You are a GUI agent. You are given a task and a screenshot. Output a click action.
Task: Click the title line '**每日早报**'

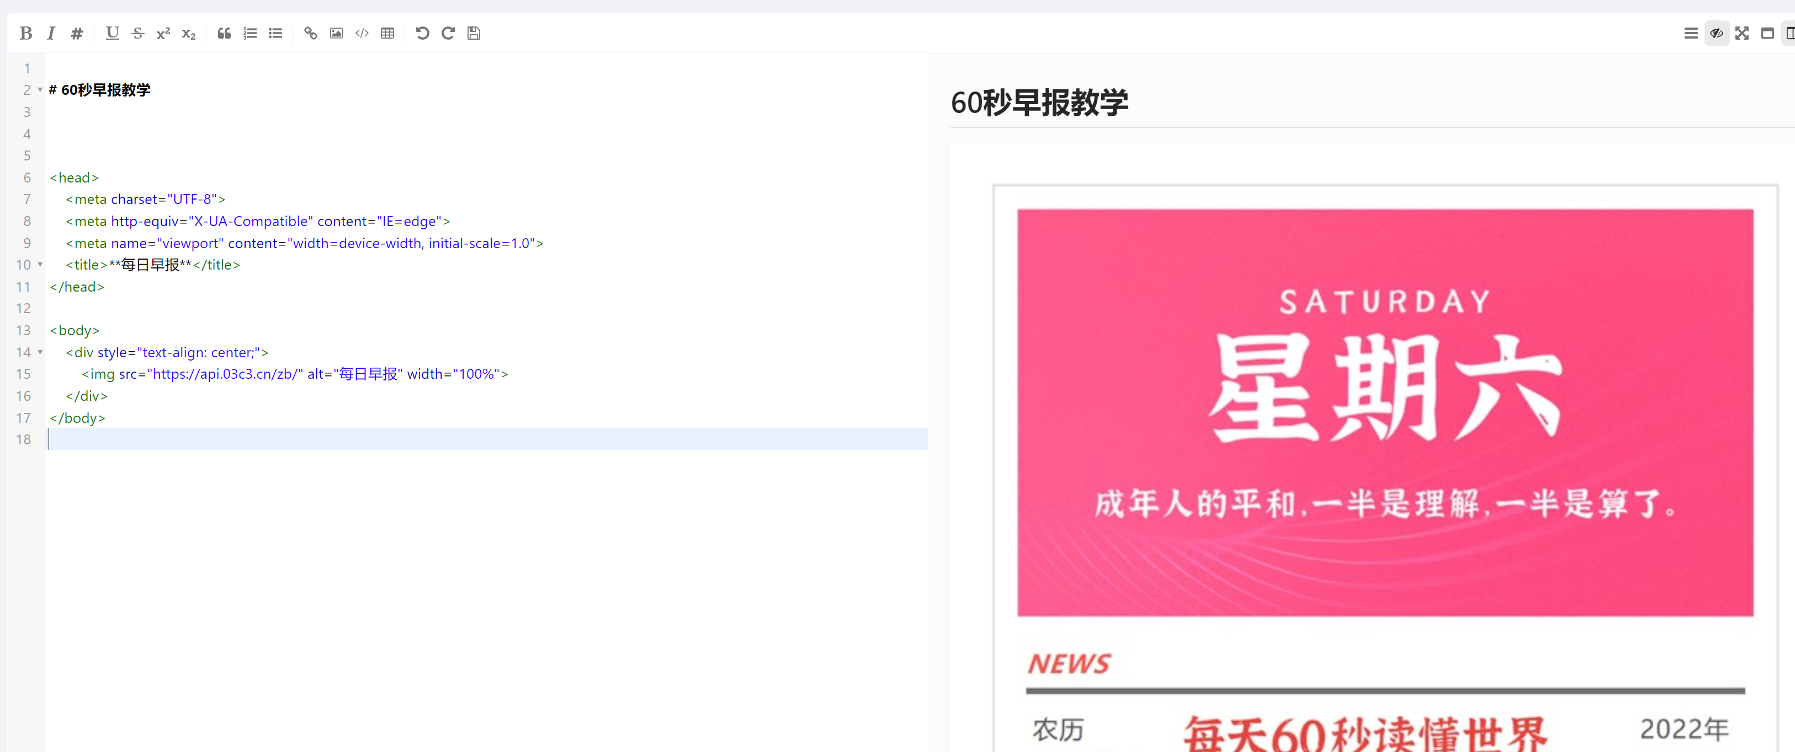click(x=152, y=265)
